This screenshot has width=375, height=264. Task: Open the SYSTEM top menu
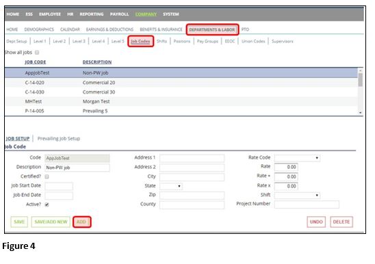(171, 14)
